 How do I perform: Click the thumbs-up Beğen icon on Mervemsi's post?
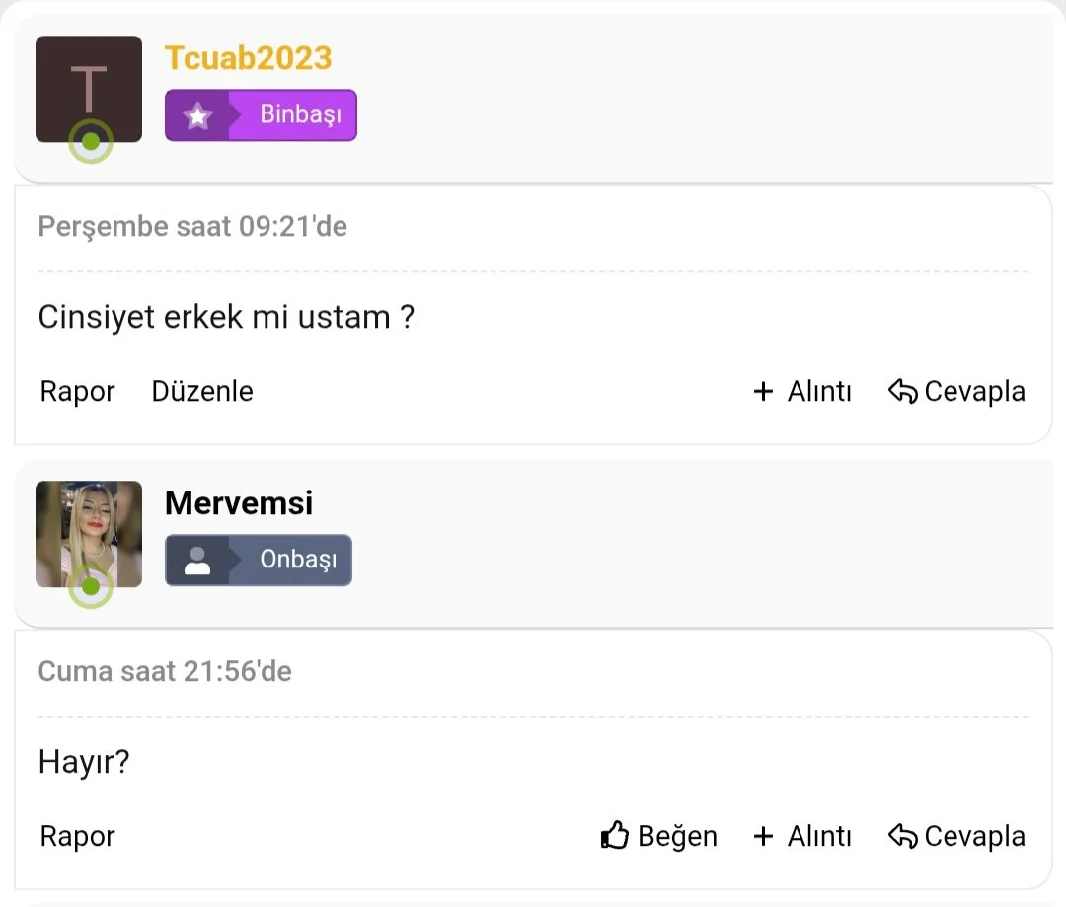(615, 836)
